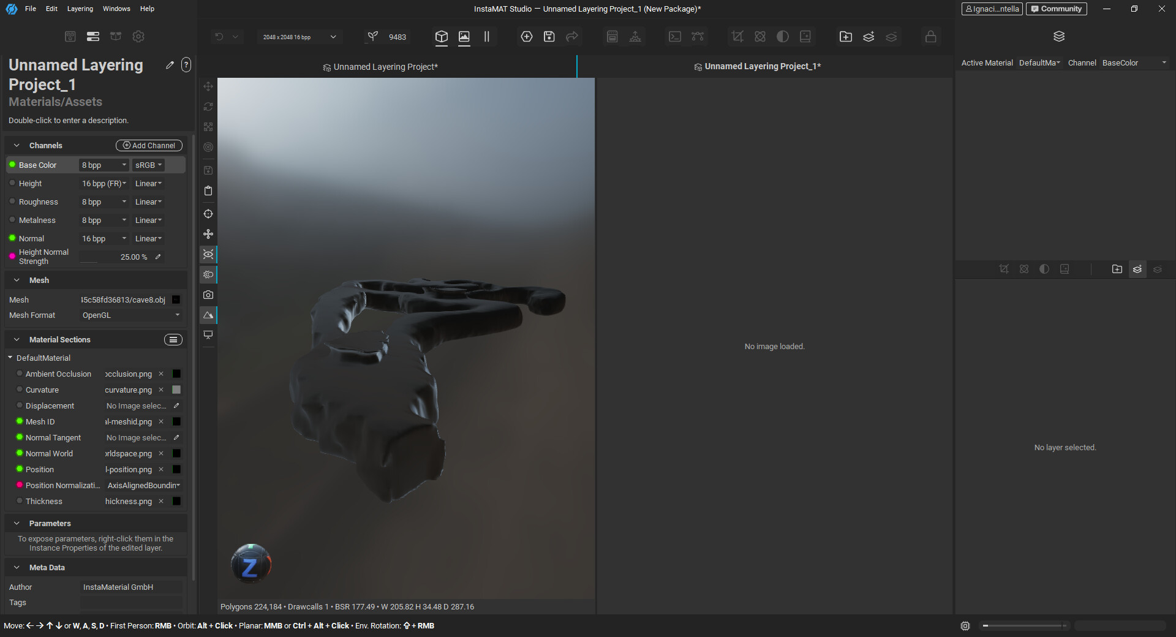Open the Mesh Format OpenGL dropdown
The width and height of the screenshot is (1176, 637).
[x=131, y=315]
